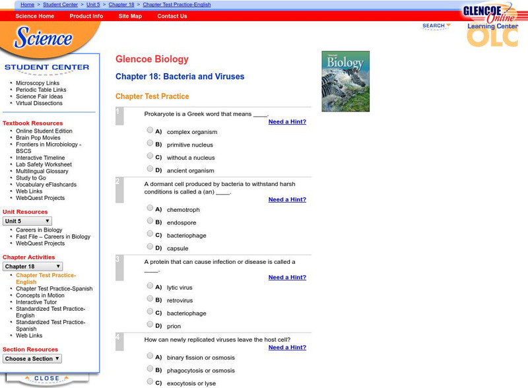Image resolution: width=528 pixels, height=388 pixels.
Task: Choose capsule radio button
Action: point(150,247)
